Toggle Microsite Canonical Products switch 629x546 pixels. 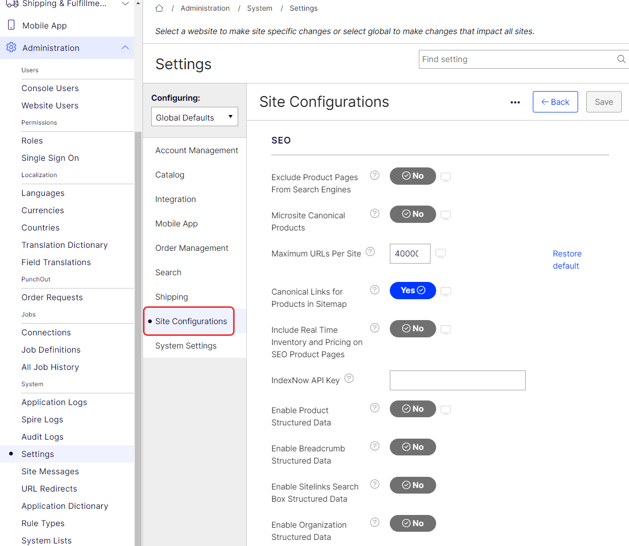click(413, 214)
